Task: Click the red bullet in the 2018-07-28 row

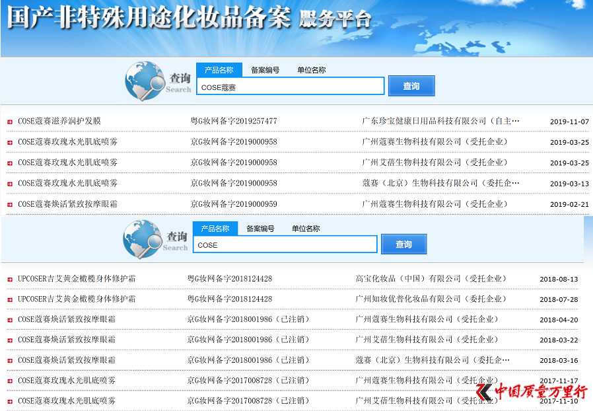Action: (x=10, y=300)
